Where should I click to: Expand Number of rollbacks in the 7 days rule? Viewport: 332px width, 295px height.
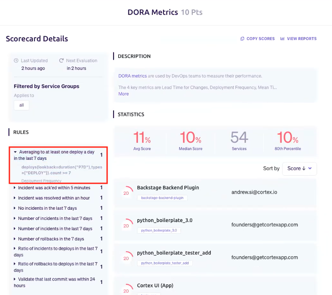pos(15,239)
